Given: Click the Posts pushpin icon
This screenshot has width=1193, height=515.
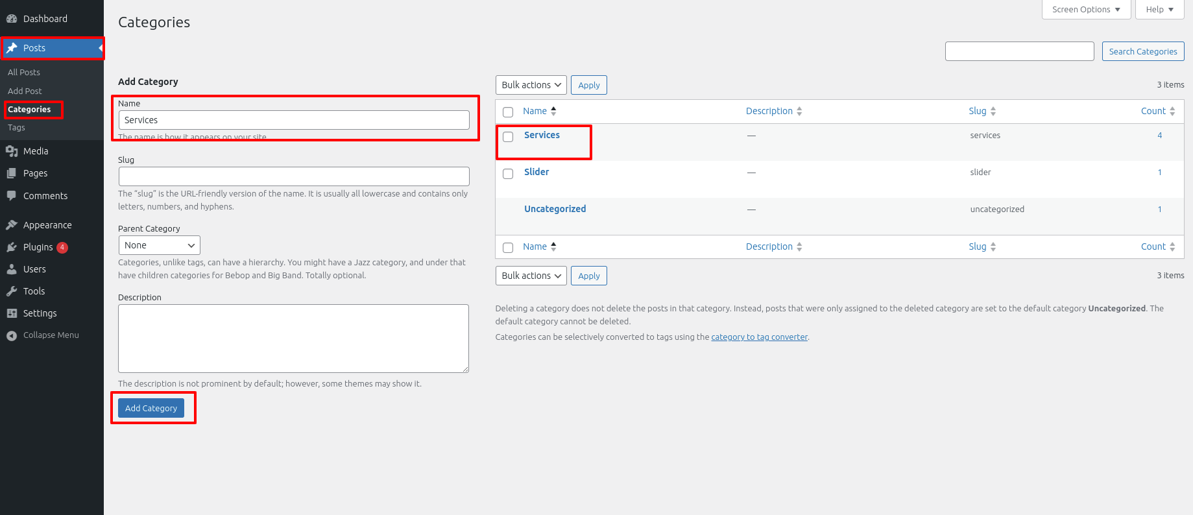Looking at the screenshot, I should point(12,48).
